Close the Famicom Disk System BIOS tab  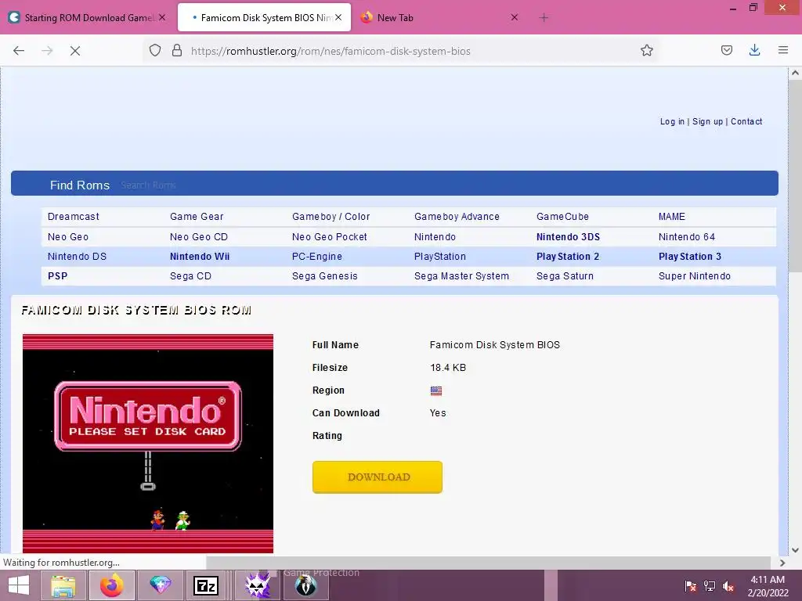pos(338,17)
